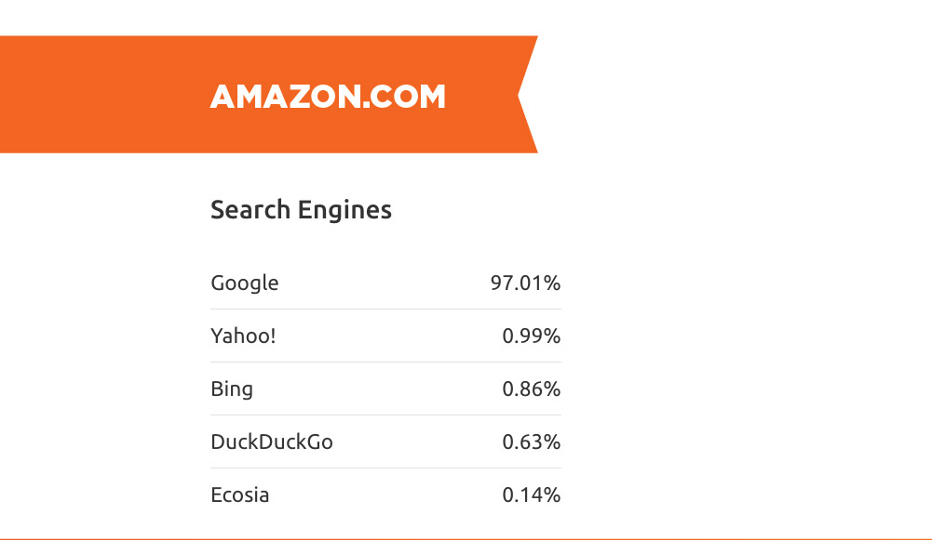Image resolution: width=932 pixels, height=540 pixels.
Task: Click the orange banner's notched right end
Action: (527, 95)
